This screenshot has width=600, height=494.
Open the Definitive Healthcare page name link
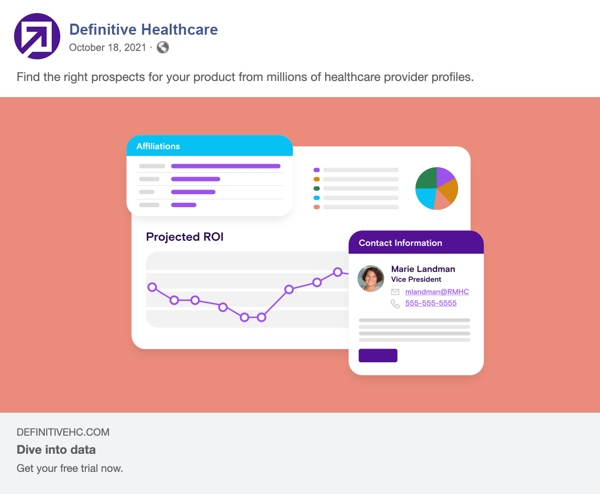click(144, 30)
